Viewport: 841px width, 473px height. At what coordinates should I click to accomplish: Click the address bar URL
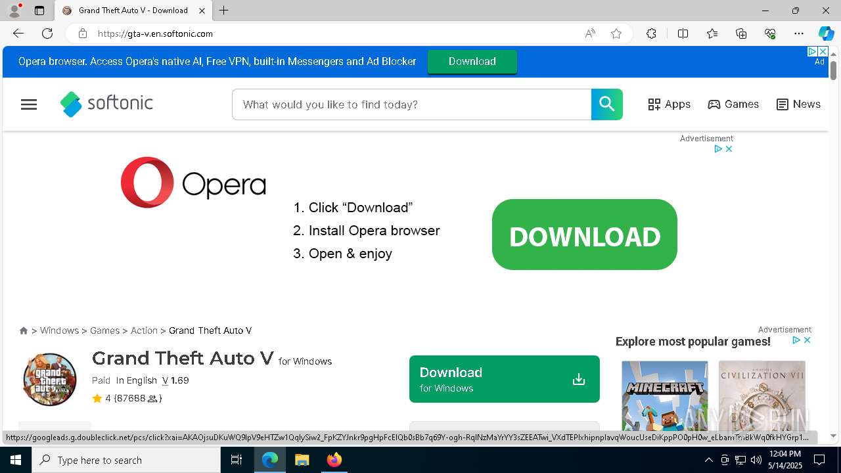[155, 34]
